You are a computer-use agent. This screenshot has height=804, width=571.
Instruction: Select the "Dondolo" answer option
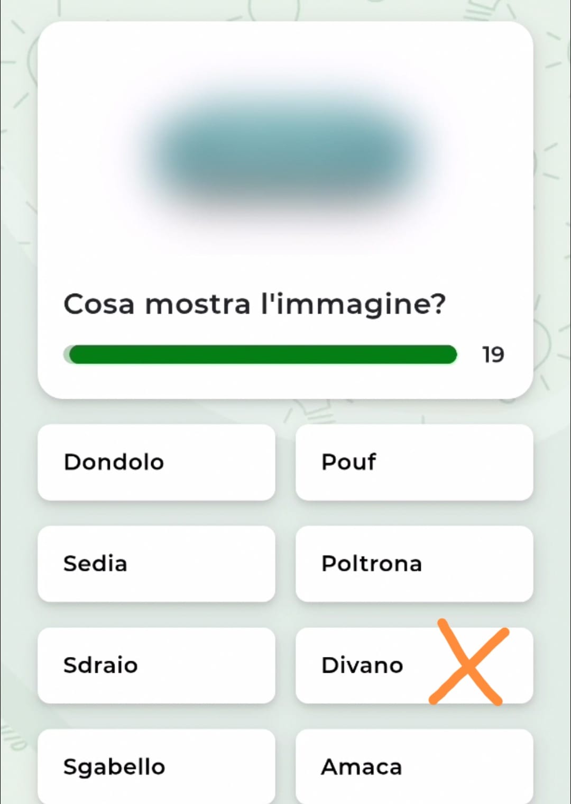point(156,462)
